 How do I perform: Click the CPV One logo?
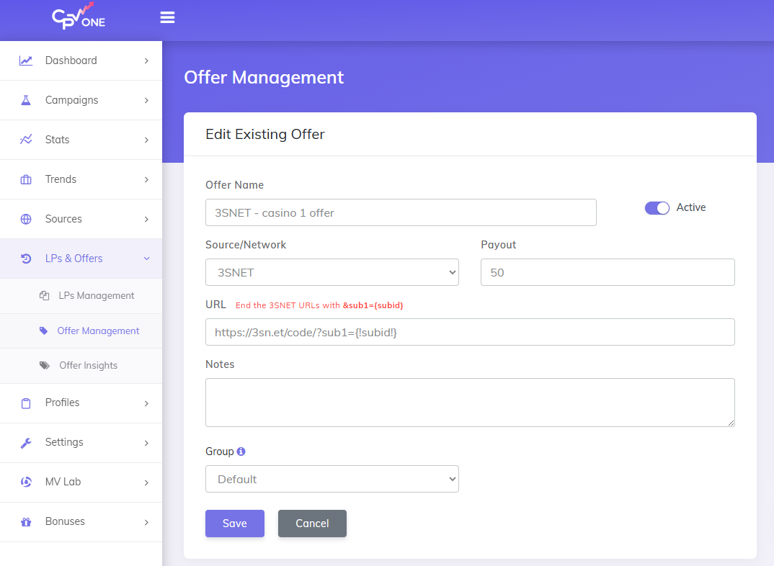pos(79,17)
